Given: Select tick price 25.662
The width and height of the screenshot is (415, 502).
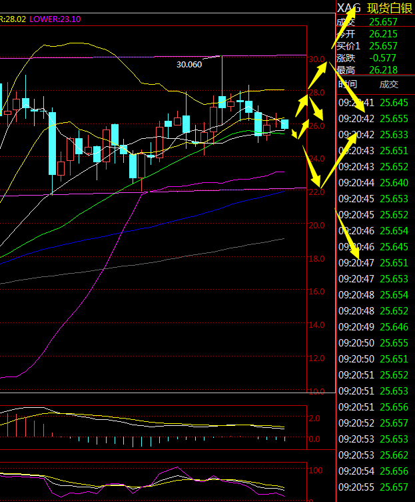Looking at the screenshot, I should pos(394,455).
